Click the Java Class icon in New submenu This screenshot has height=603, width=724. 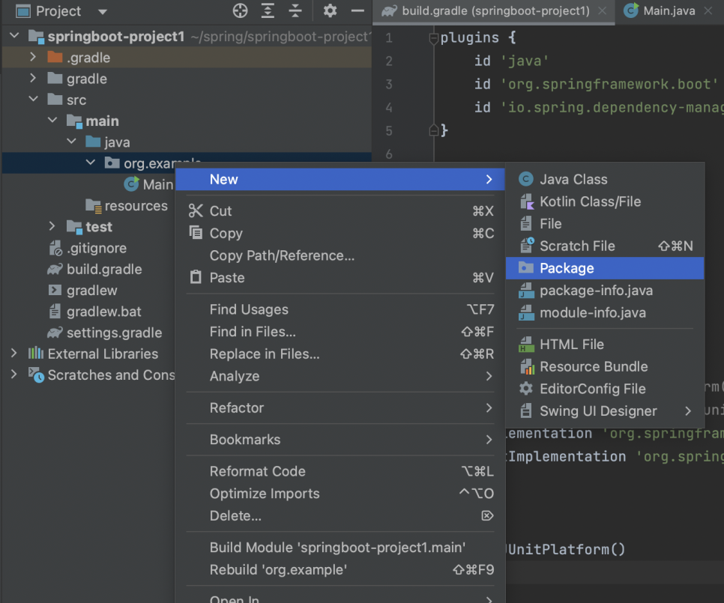click(526, 179)
